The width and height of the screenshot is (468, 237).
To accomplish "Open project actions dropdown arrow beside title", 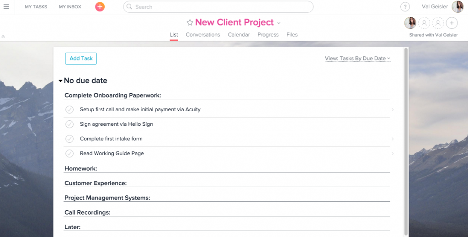I will (x=279, y=23).
